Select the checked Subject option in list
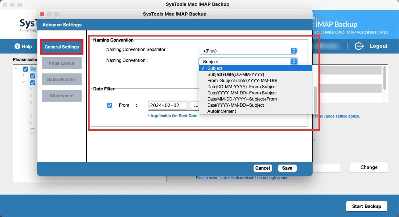The height and width of the screenshot is (217, 399). 255,68
